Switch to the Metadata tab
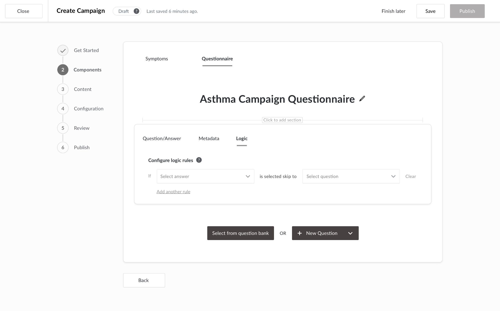 (209, 138)
